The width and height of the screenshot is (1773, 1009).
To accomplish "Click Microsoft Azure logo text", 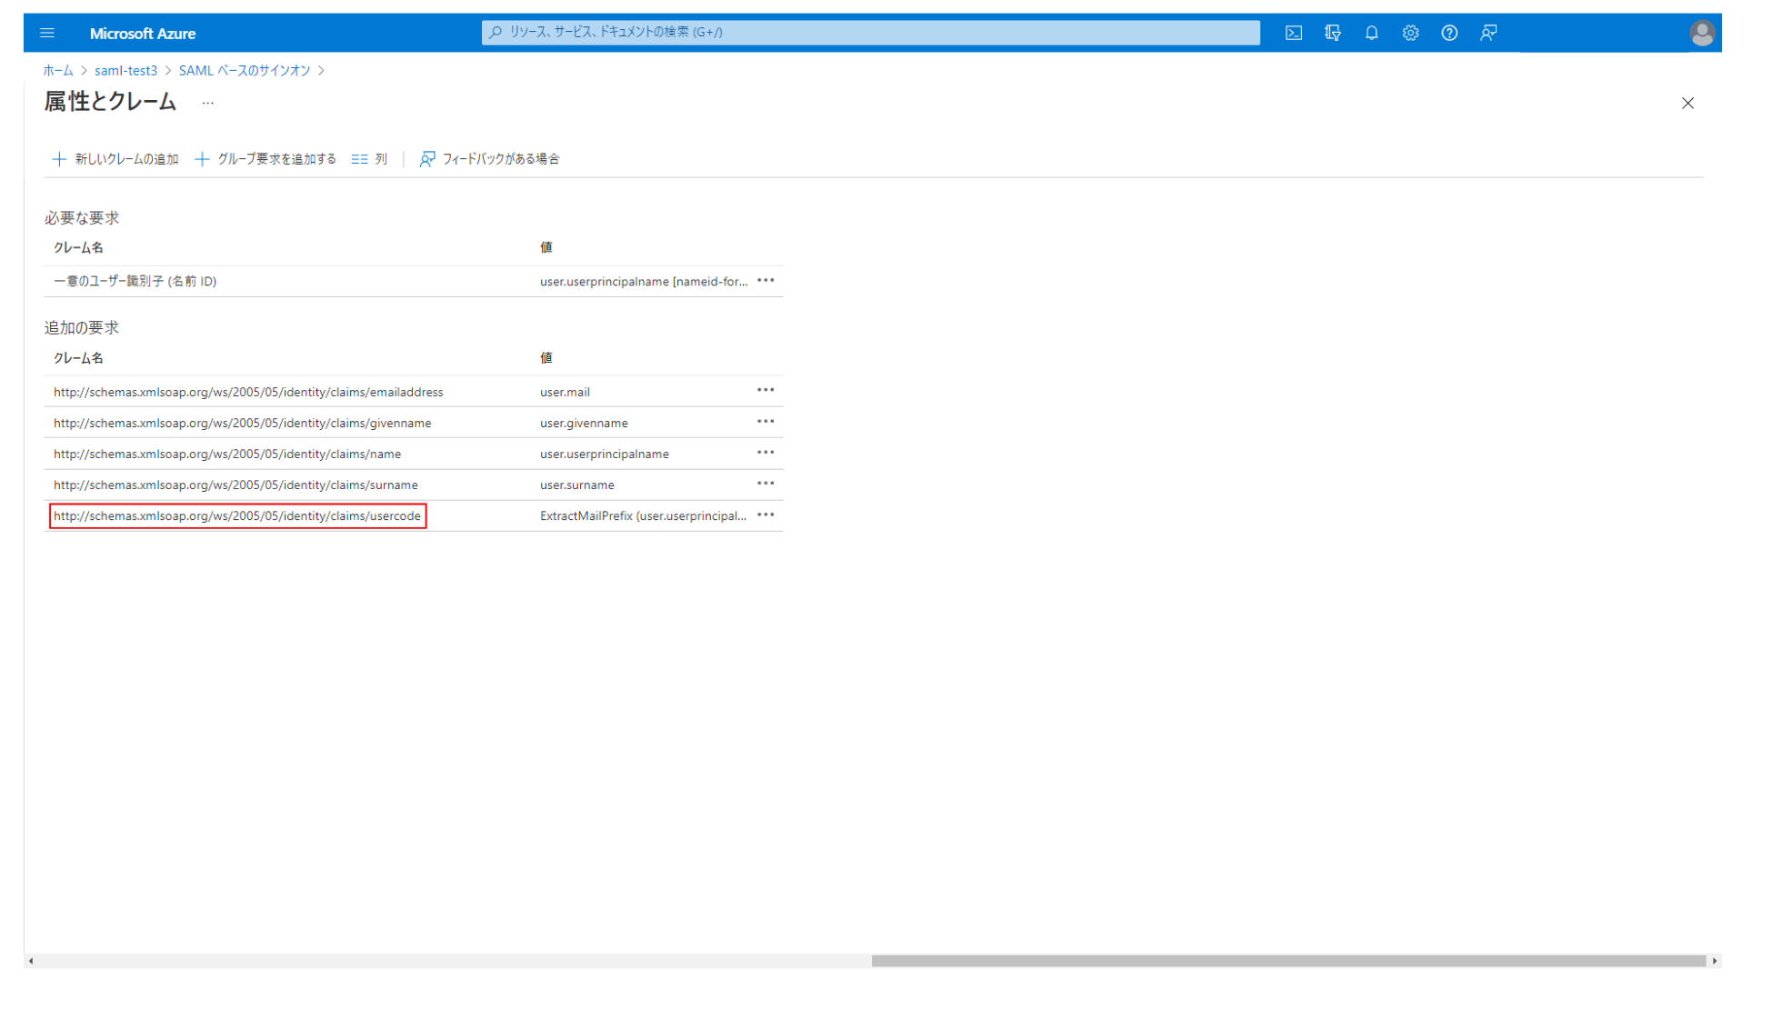I will [x=143, y=34].
